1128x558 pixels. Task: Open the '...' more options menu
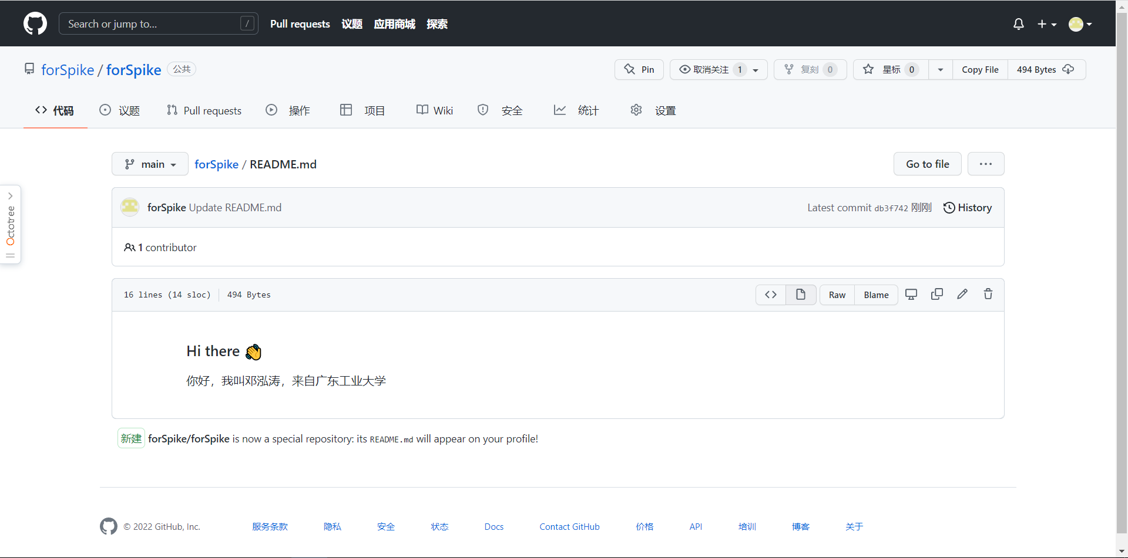pos(986,164)
